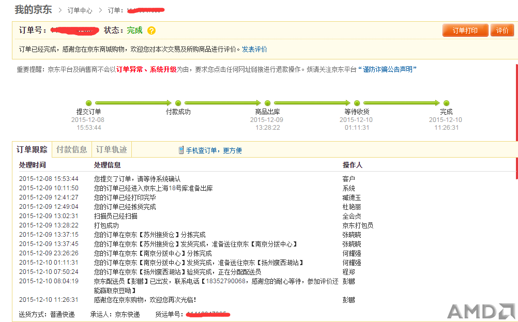
Task: Open the 谨防诈骗公告声明 link
Action: click(387, 69)
